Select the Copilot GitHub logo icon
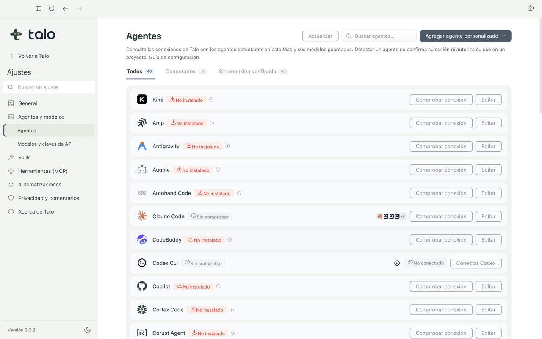Image resolution: width=542 pixels, height=339 pixels. pos(142,286)
